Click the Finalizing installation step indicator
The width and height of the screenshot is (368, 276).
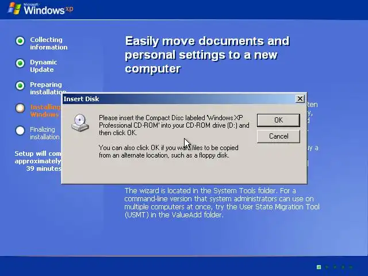(20, 131)
